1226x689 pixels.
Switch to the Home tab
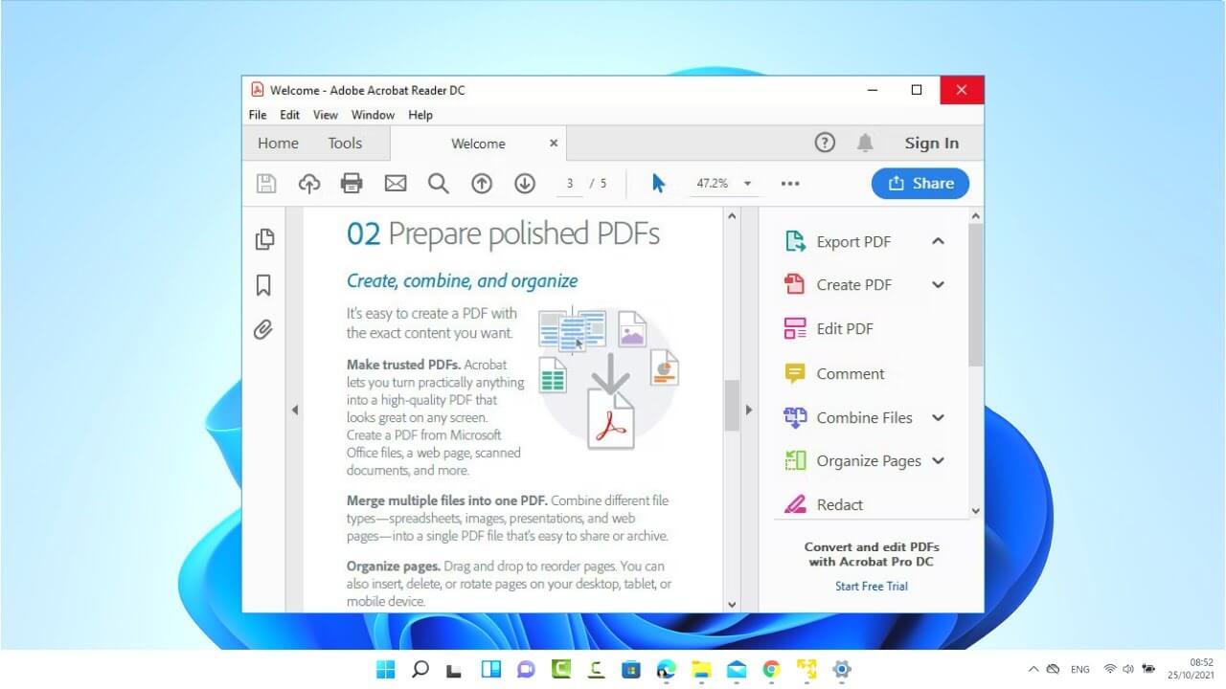click(x=278, y=143)
